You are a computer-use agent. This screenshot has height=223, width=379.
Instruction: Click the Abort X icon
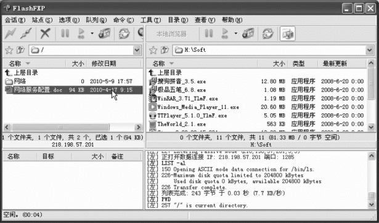pyautogui.click(x=45, y=34)
